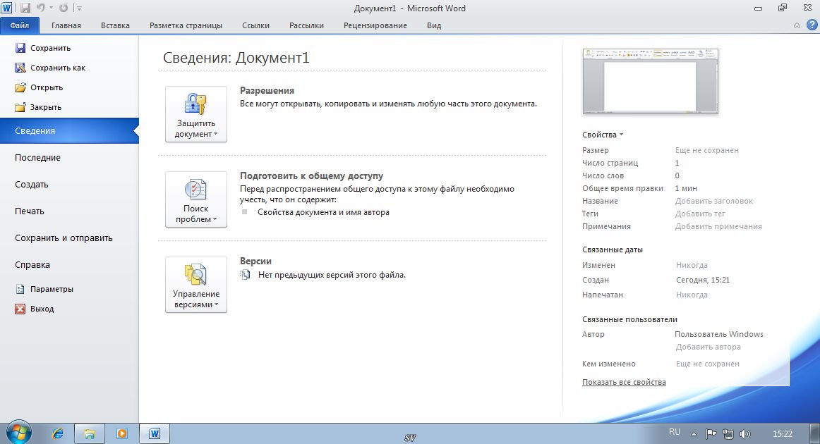Click Добавить автора to add an author
This screenshot has width=820, height=444.
[708, 347]
